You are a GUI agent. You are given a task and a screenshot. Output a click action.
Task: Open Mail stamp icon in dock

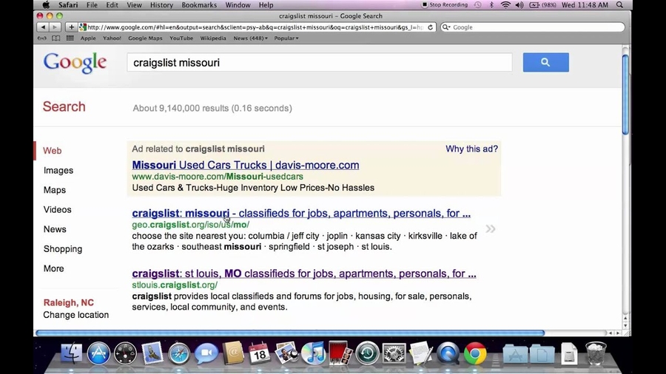pyautogui.click(x=152, y=353)
